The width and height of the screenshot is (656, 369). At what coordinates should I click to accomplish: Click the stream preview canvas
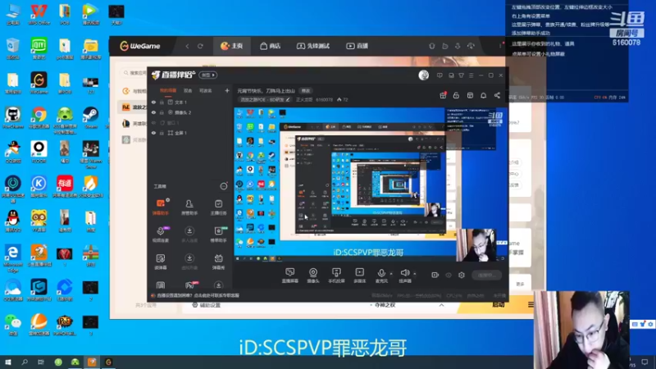pyautogui.click(x=371, y=184)
